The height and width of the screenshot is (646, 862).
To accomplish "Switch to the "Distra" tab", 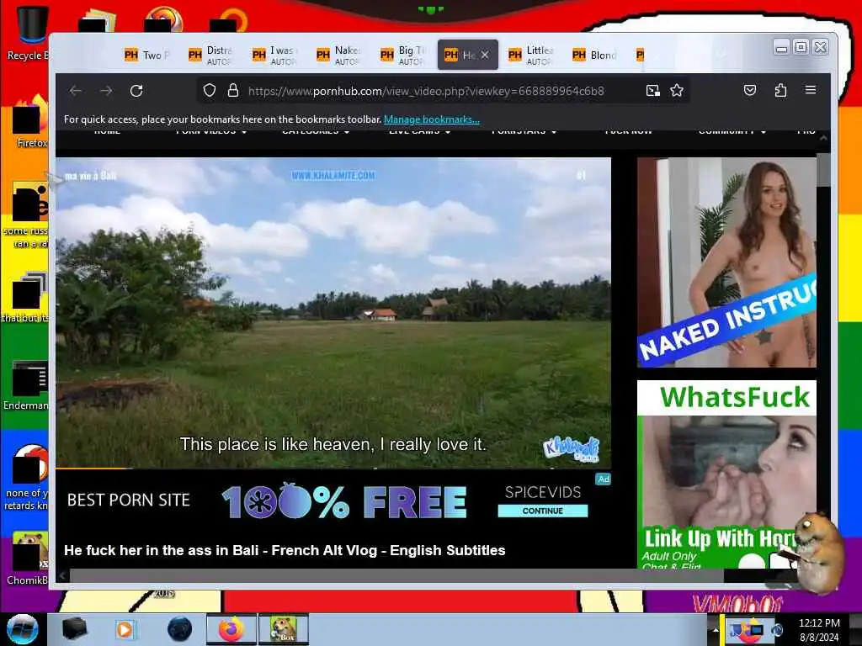I will coord(211,55).
